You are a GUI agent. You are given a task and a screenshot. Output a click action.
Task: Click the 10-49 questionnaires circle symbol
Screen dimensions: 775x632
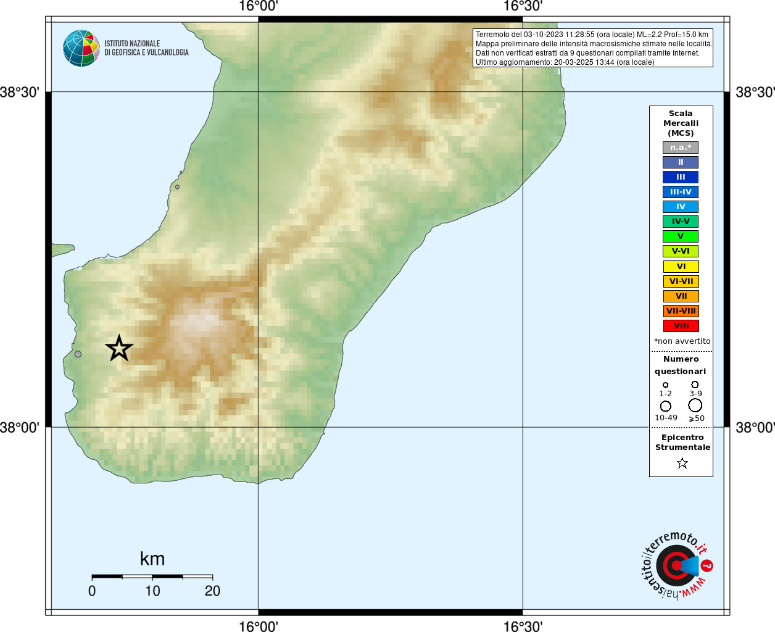(x=666, y=406)
